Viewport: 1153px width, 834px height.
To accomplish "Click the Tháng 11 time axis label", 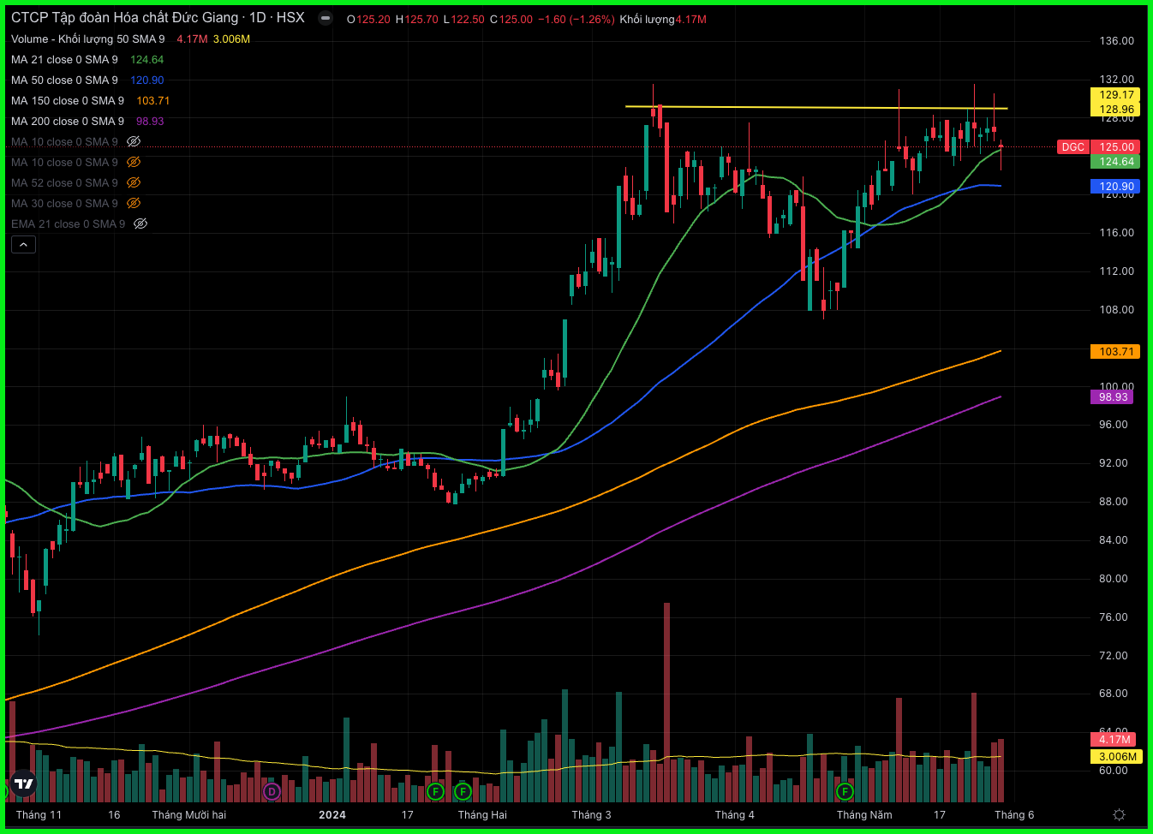I will 39,815.
